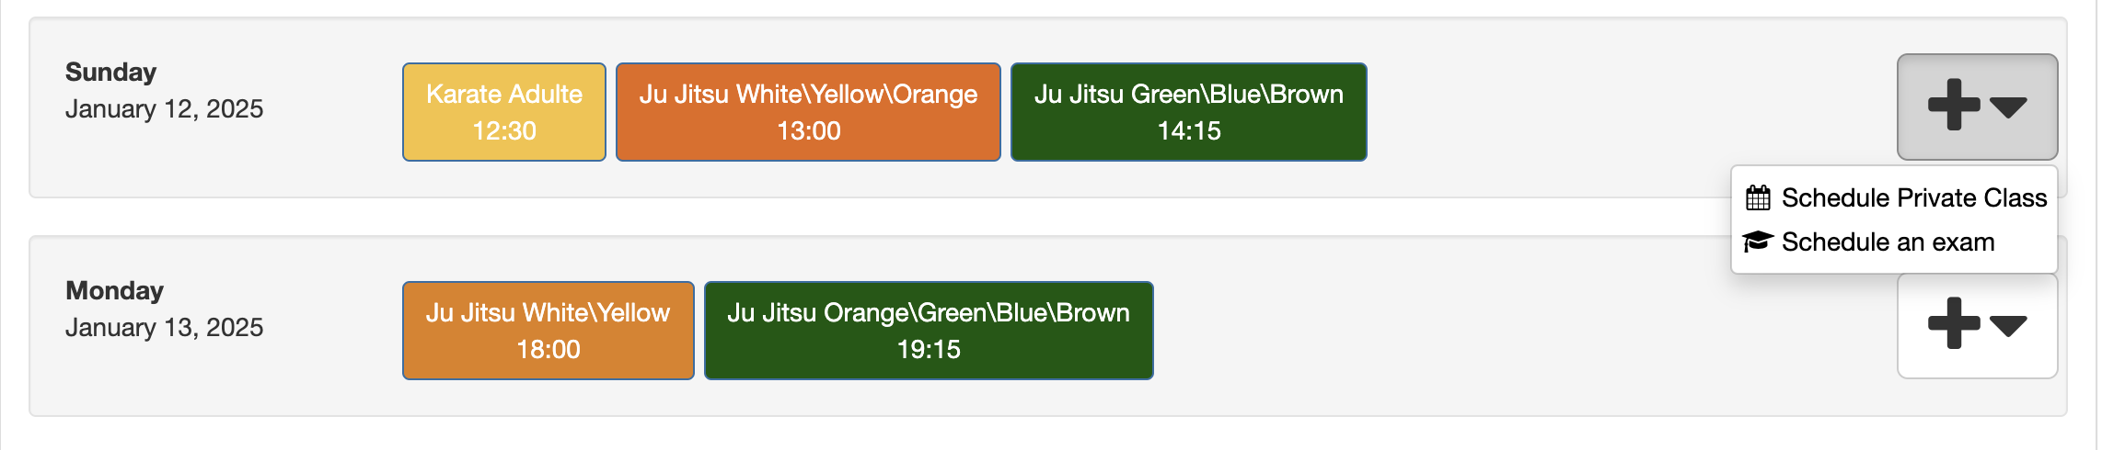Open Monday's Ju Jitsu White\Yellow 18:00 class
The image size is (2102, 450).
coord(548,331)
